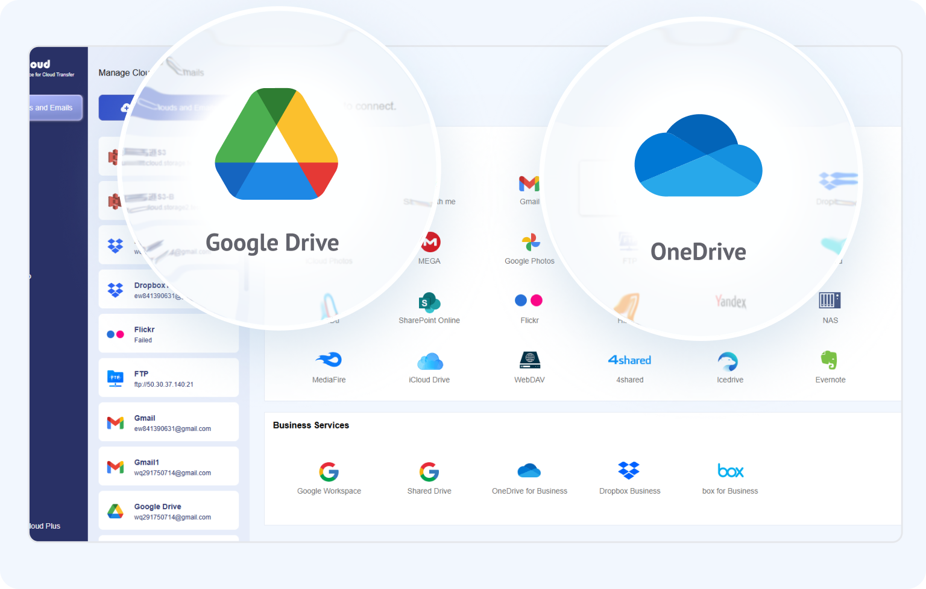Pick the OneDrive for Business icon

529,470
